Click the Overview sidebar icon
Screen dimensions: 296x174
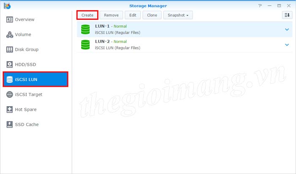pyautogui.click(x=10, y=19)
